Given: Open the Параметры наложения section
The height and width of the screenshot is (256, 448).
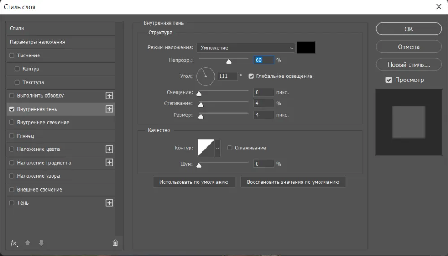Looking at the screenshot, I should pos(38,42).
